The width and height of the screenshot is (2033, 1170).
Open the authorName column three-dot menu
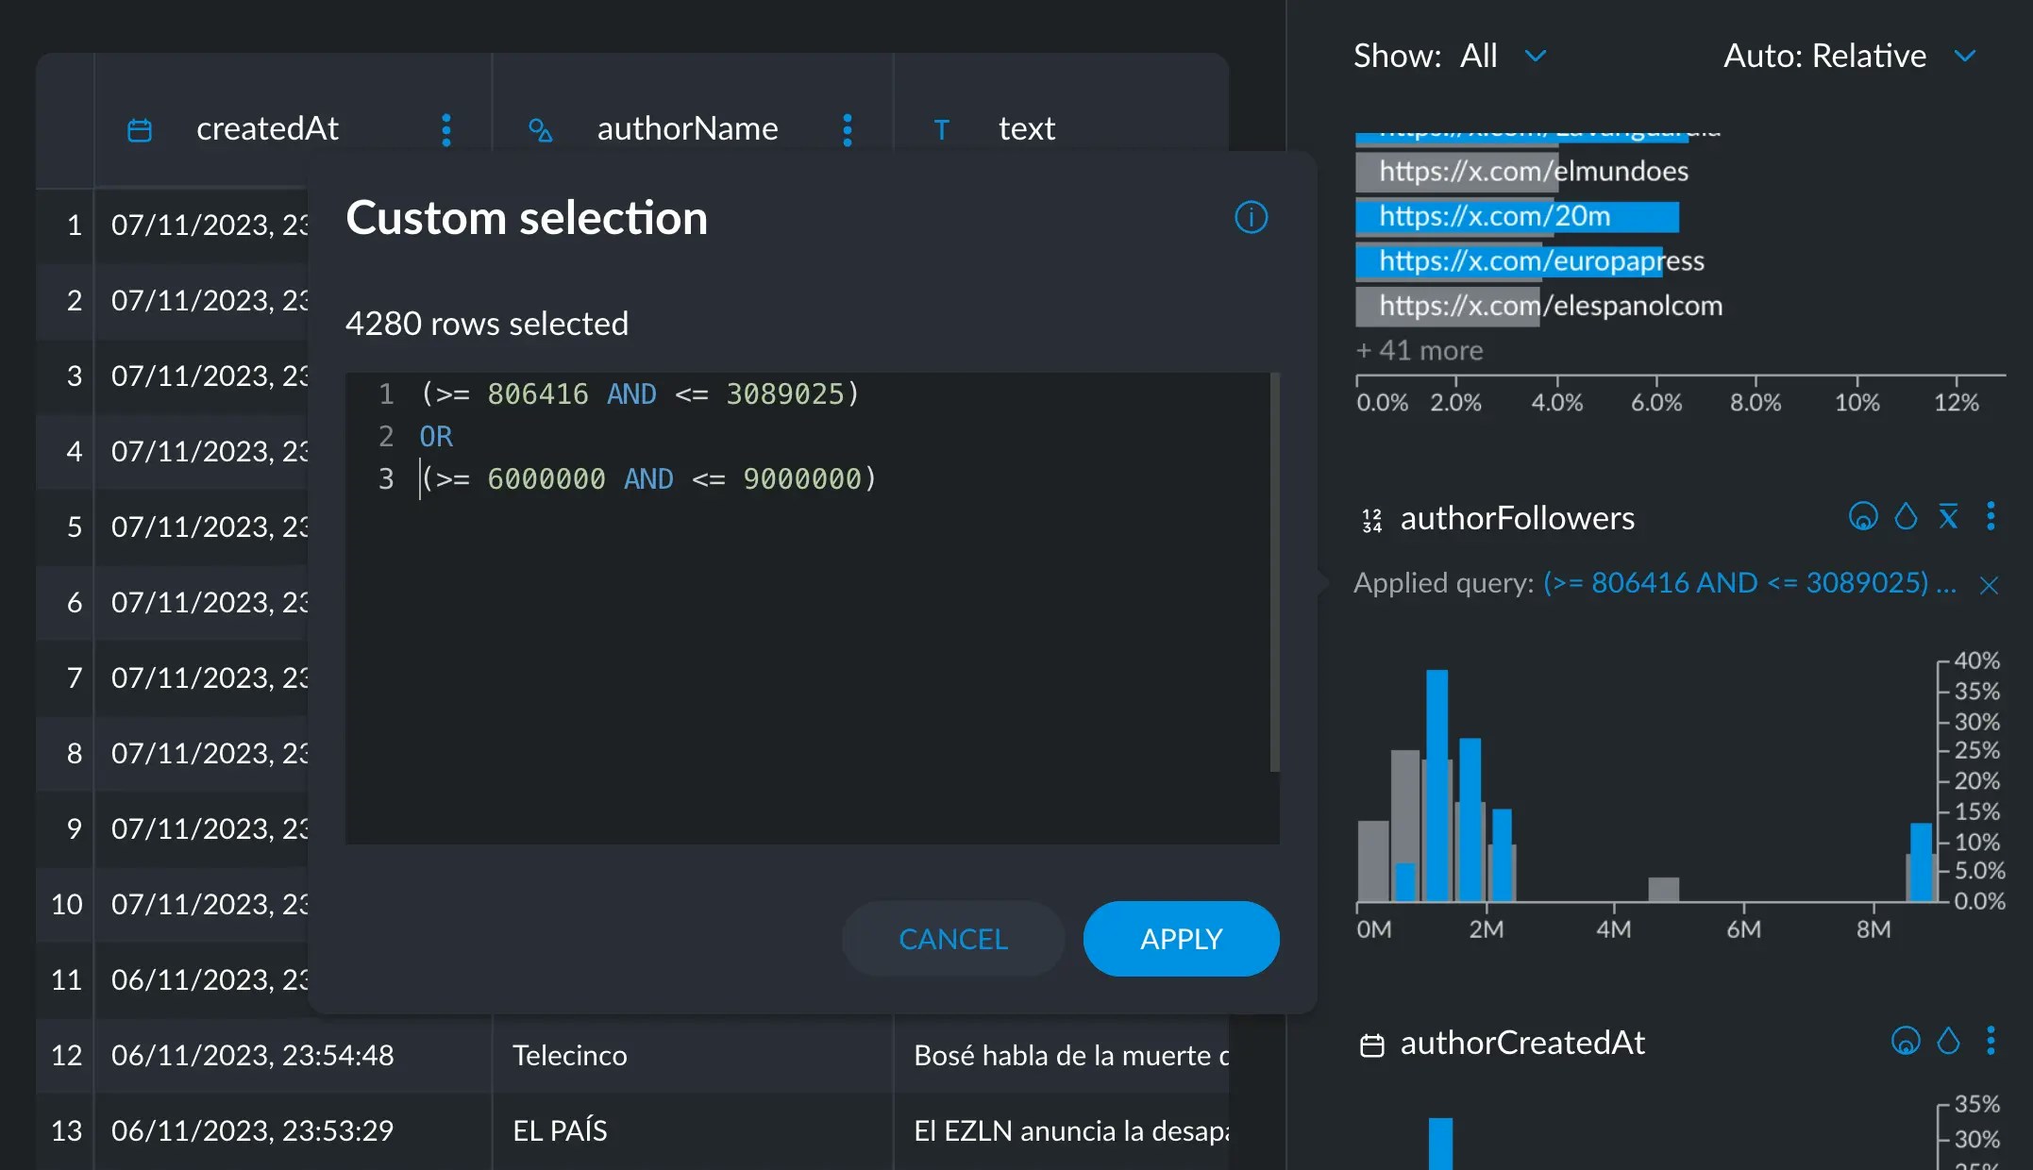[x=848, y=130]
